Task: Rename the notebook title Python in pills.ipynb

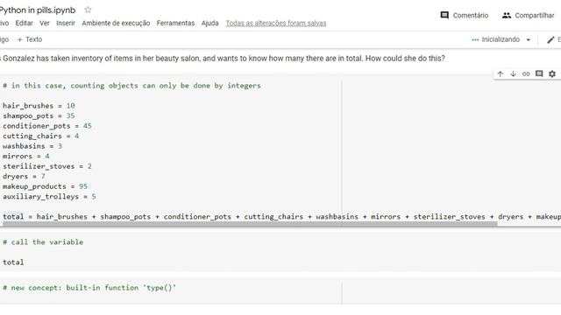Action: [x=37, y=10]
